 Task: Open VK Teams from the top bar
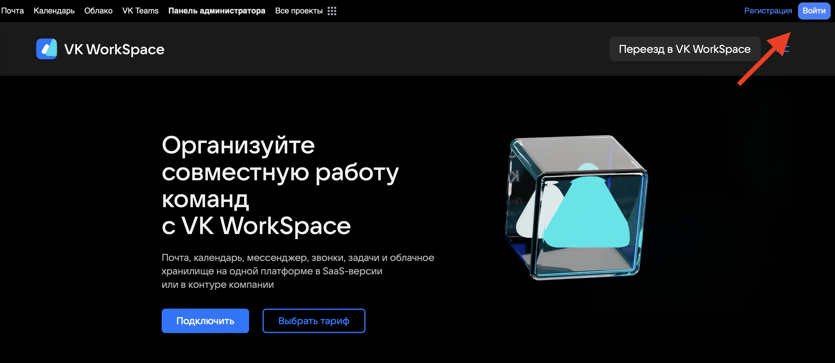[x=140, y=11]
